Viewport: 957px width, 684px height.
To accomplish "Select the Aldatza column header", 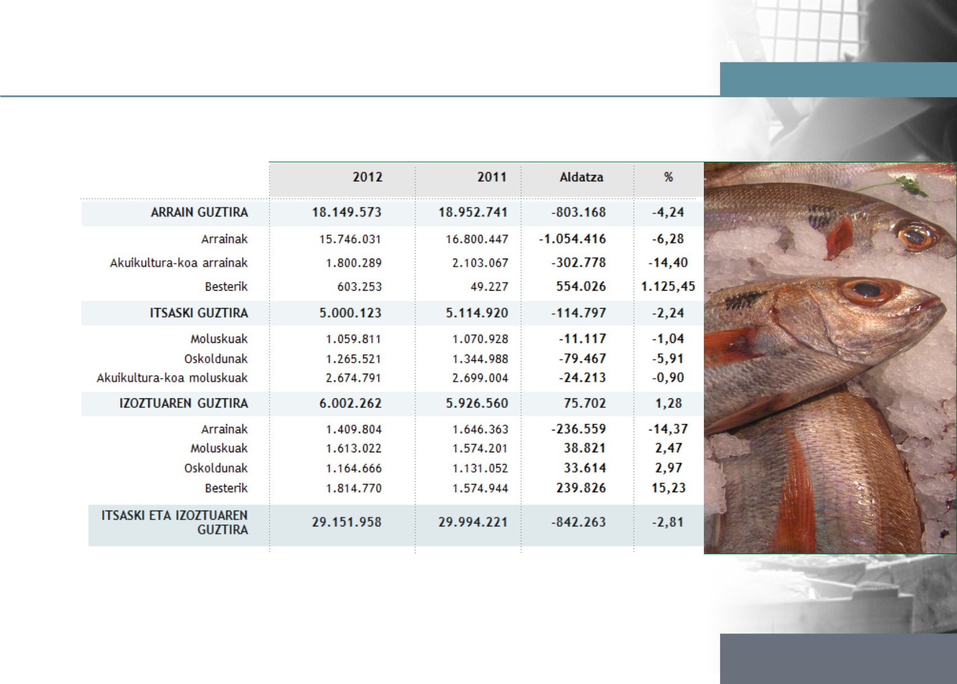I will pos(581,177).
